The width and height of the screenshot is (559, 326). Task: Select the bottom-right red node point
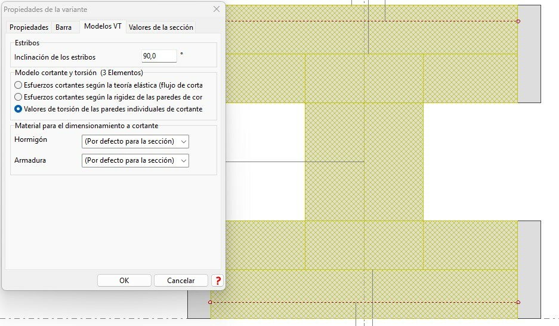pyautogui.click(x=518, y=302)
